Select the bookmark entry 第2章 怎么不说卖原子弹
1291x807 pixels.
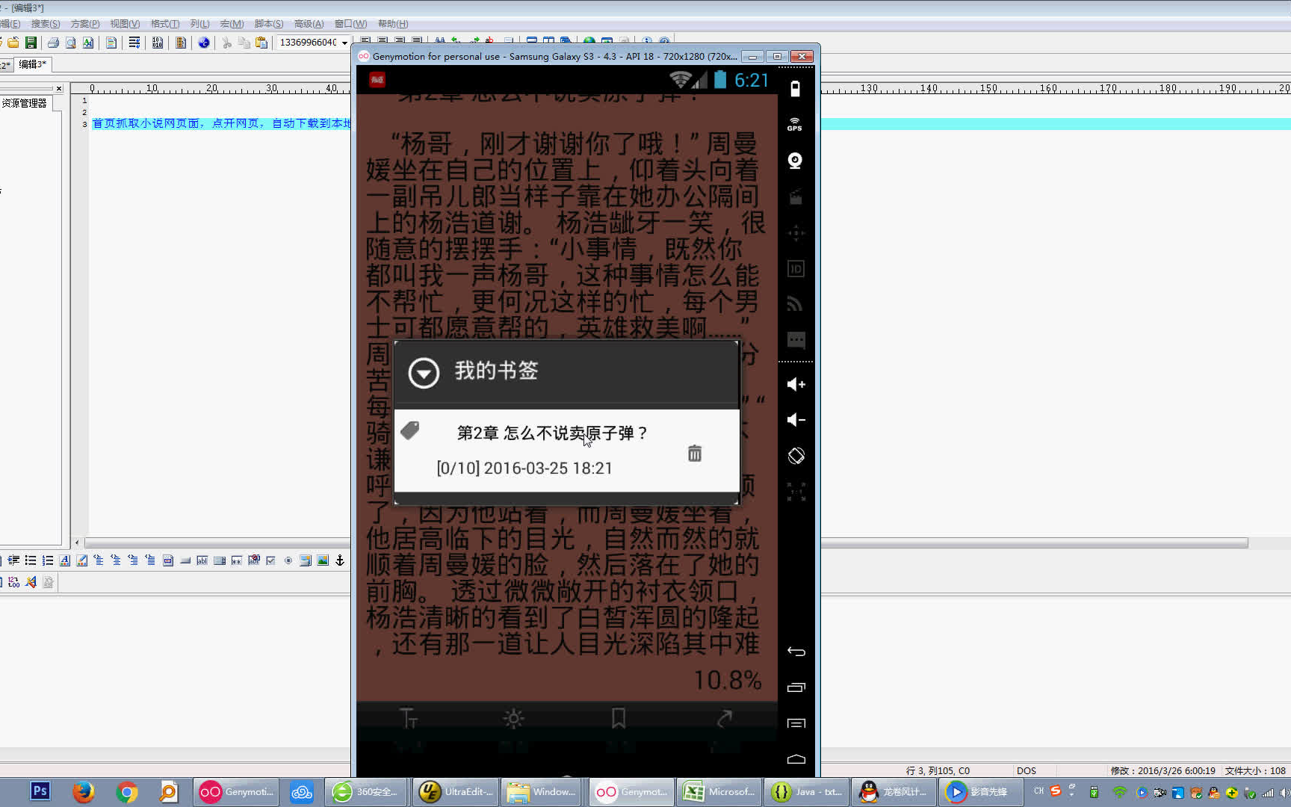pyautogui.click(x=553, y=433)
